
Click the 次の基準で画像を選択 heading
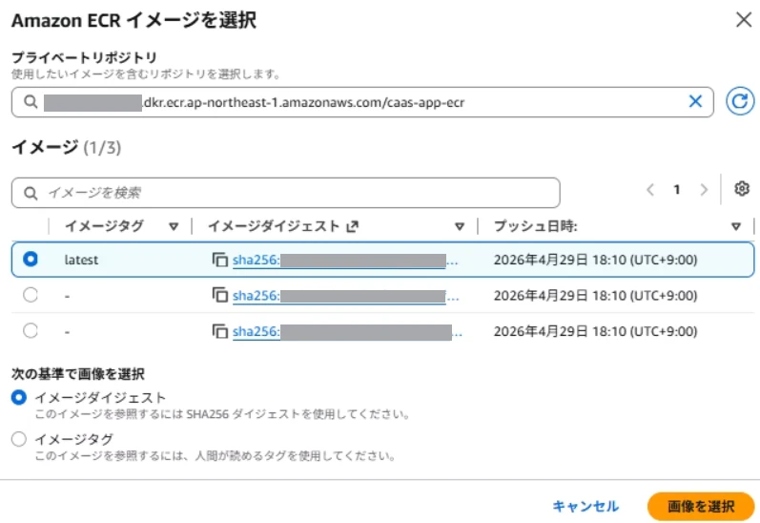pyautogui.click(x=78, y=374)
